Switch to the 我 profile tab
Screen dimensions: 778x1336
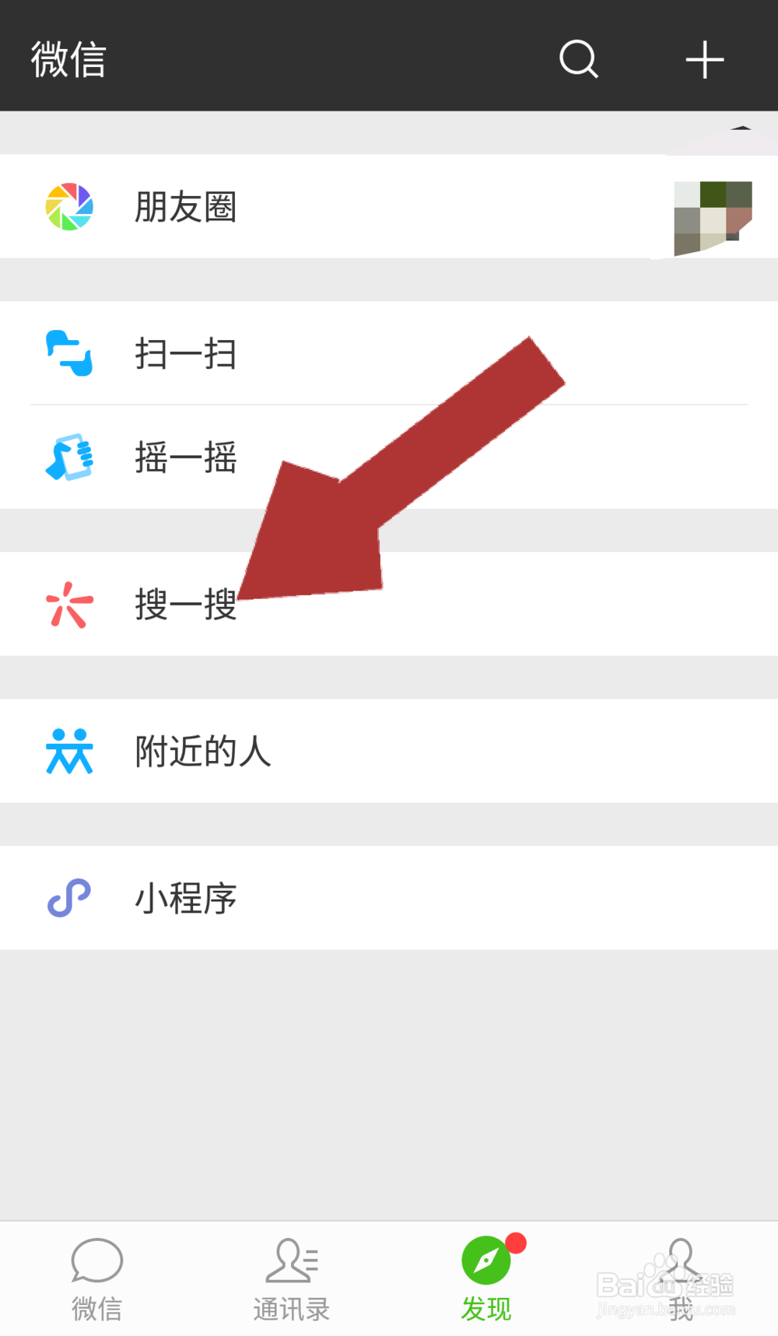[681, 1279]
